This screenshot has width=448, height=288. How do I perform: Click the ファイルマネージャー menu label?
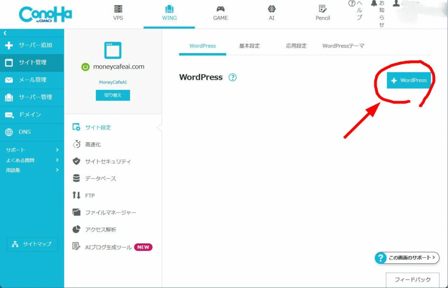[x=111, y=213]
